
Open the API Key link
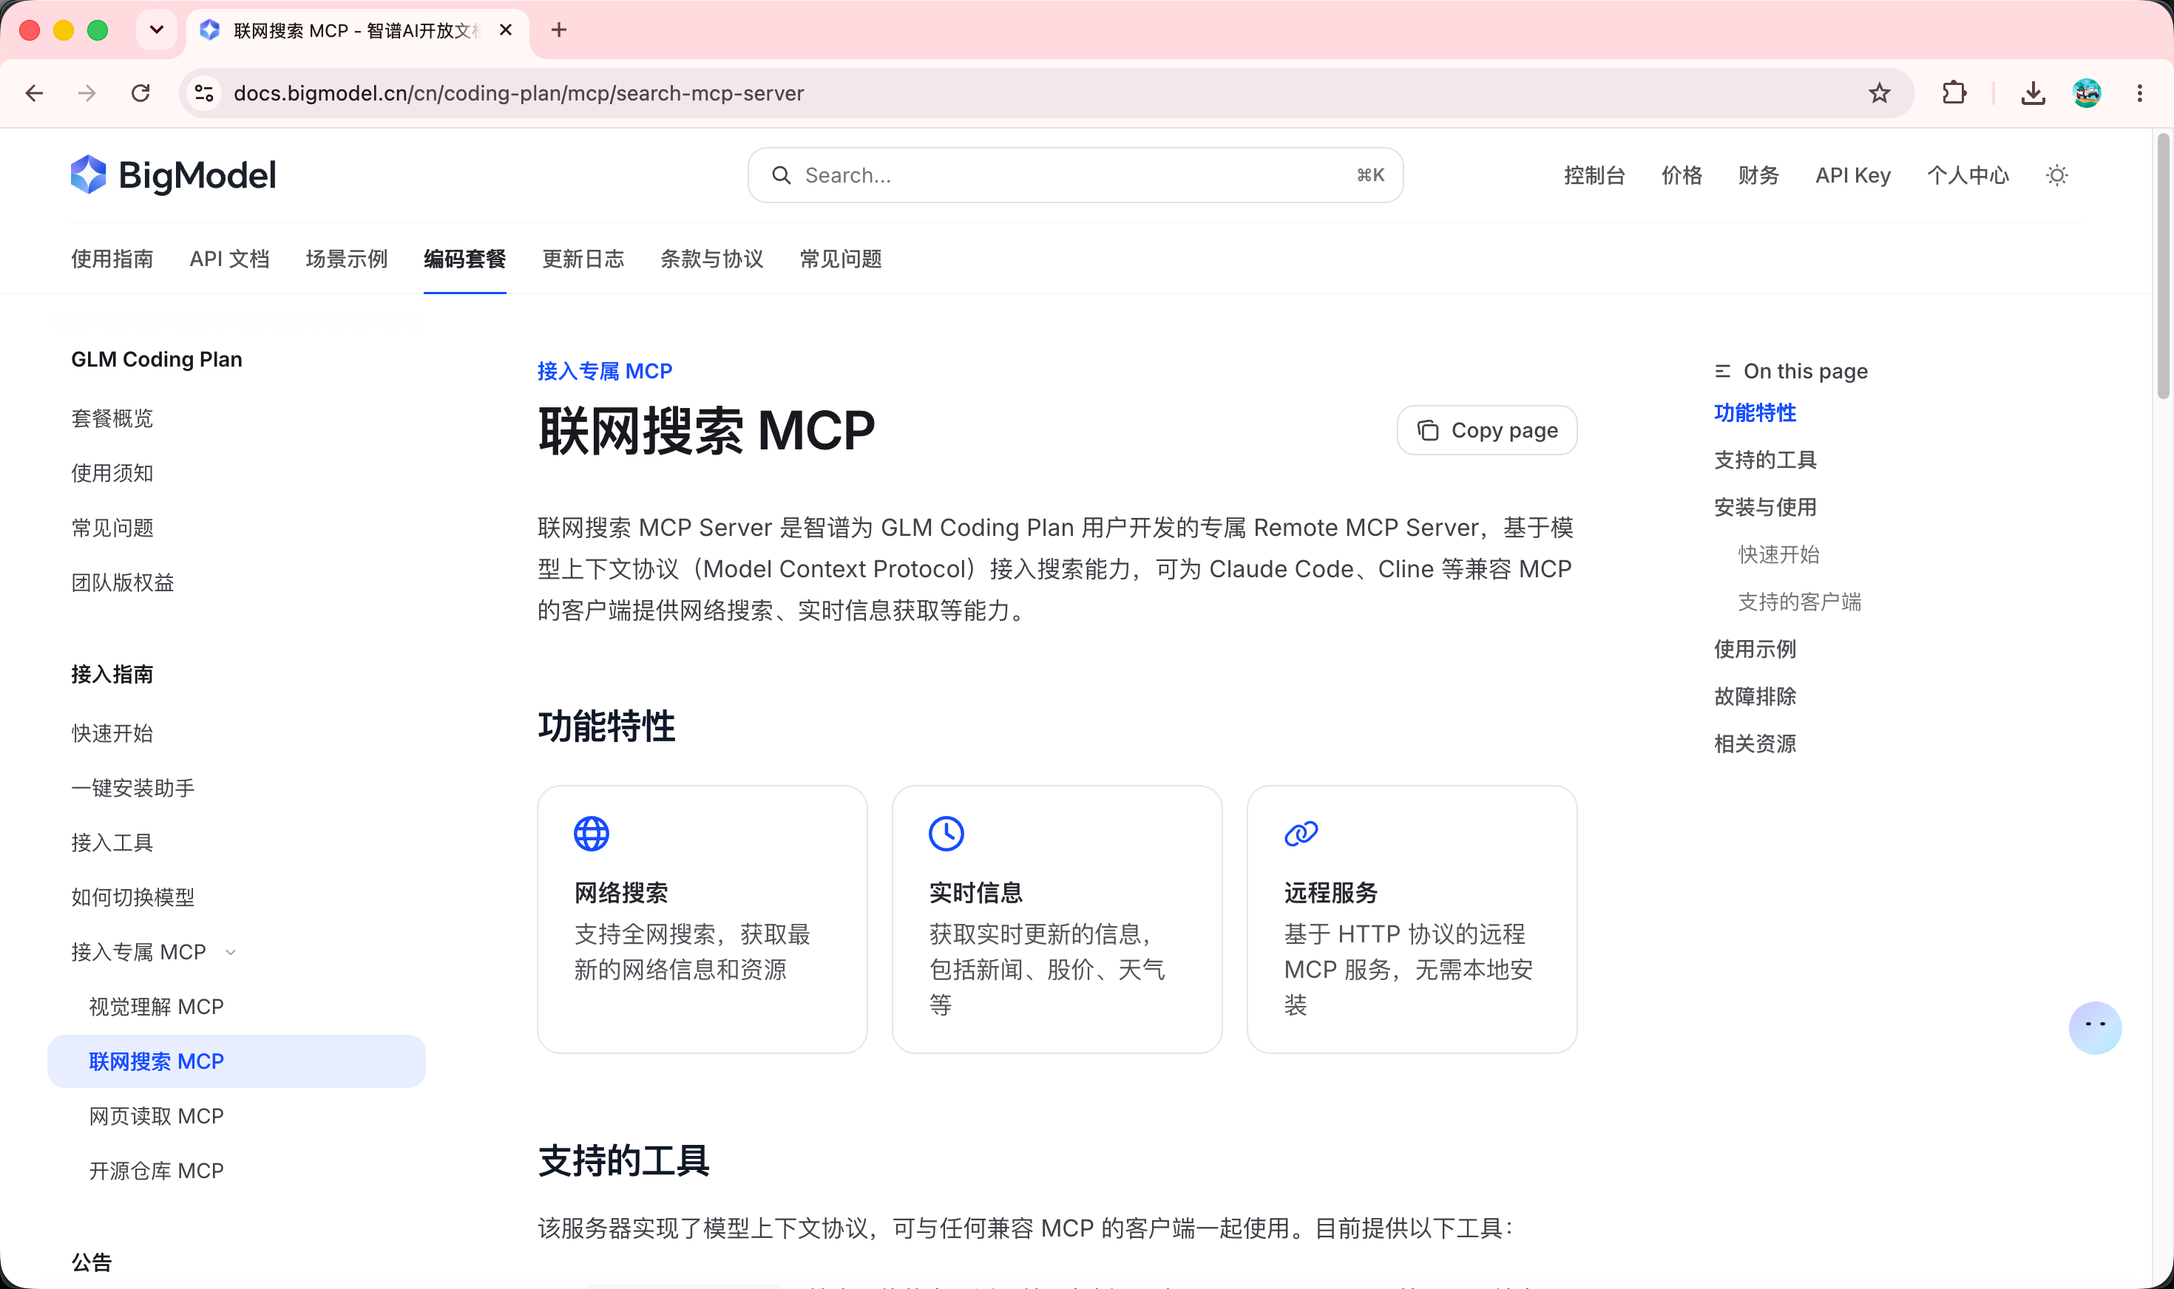pos(1852,175)
